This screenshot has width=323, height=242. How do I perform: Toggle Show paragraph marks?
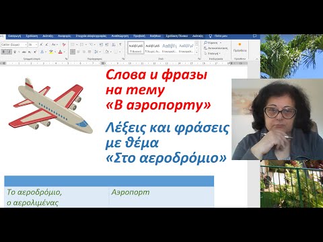(120, 44)
